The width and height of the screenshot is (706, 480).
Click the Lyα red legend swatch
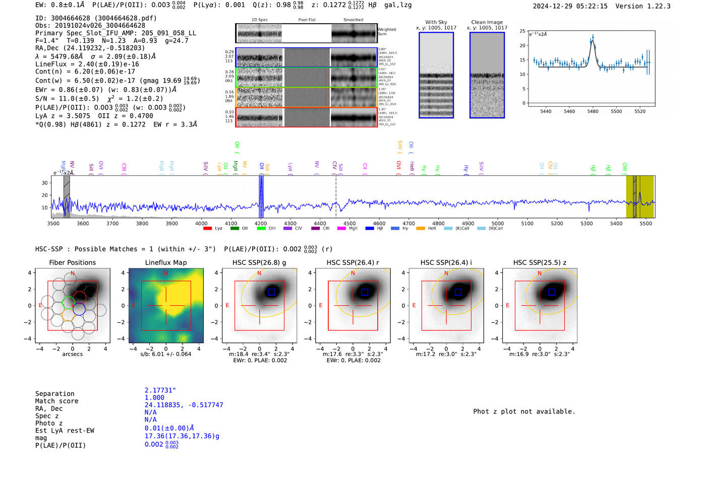coord(207,229)
